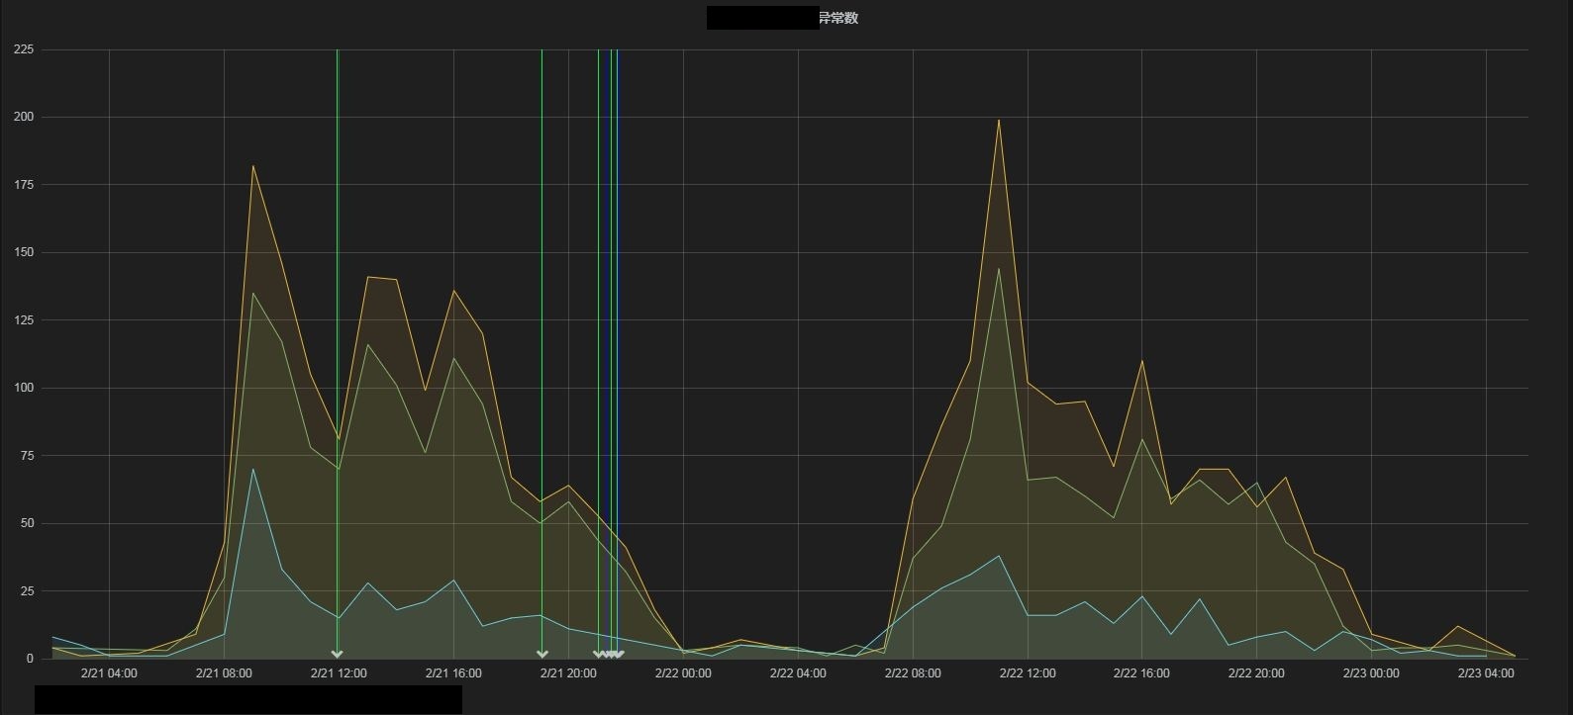The width and height of the screenshot is (1573, 715).
Task: Click the 2/21 12:00 time axis label
Action: pos(339,673)
